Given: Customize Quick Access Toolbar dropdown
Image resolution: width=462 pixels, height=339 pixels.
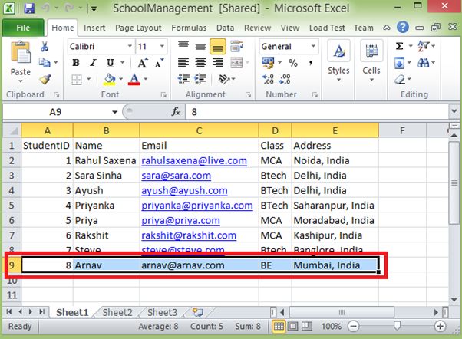Looking at the screenshot, I should [x=94, y=9].
